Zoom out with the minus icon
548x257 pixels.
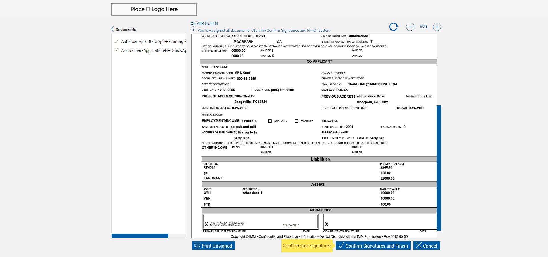pyautogui.click(x=410, y=27)
